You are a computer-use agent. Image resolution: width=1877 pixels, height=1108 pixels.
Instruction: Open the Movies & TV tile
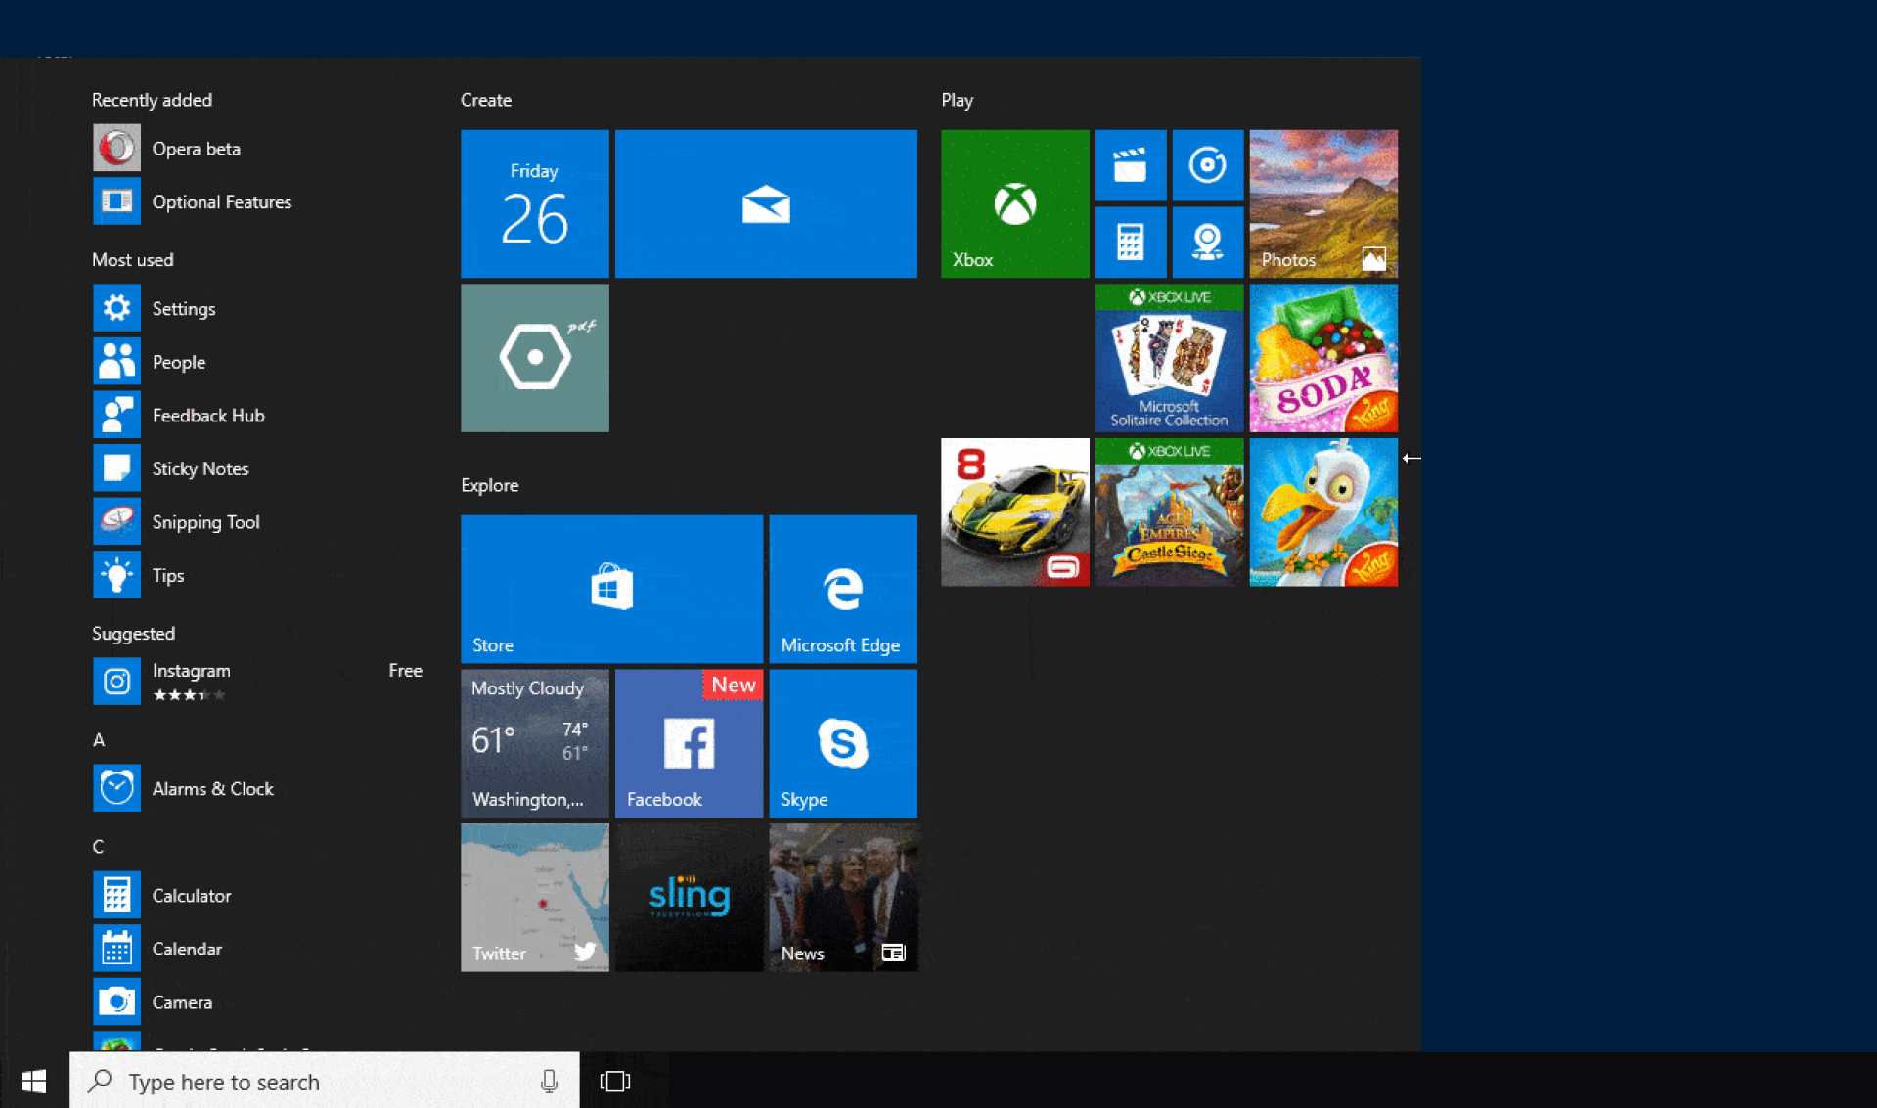1131,165
